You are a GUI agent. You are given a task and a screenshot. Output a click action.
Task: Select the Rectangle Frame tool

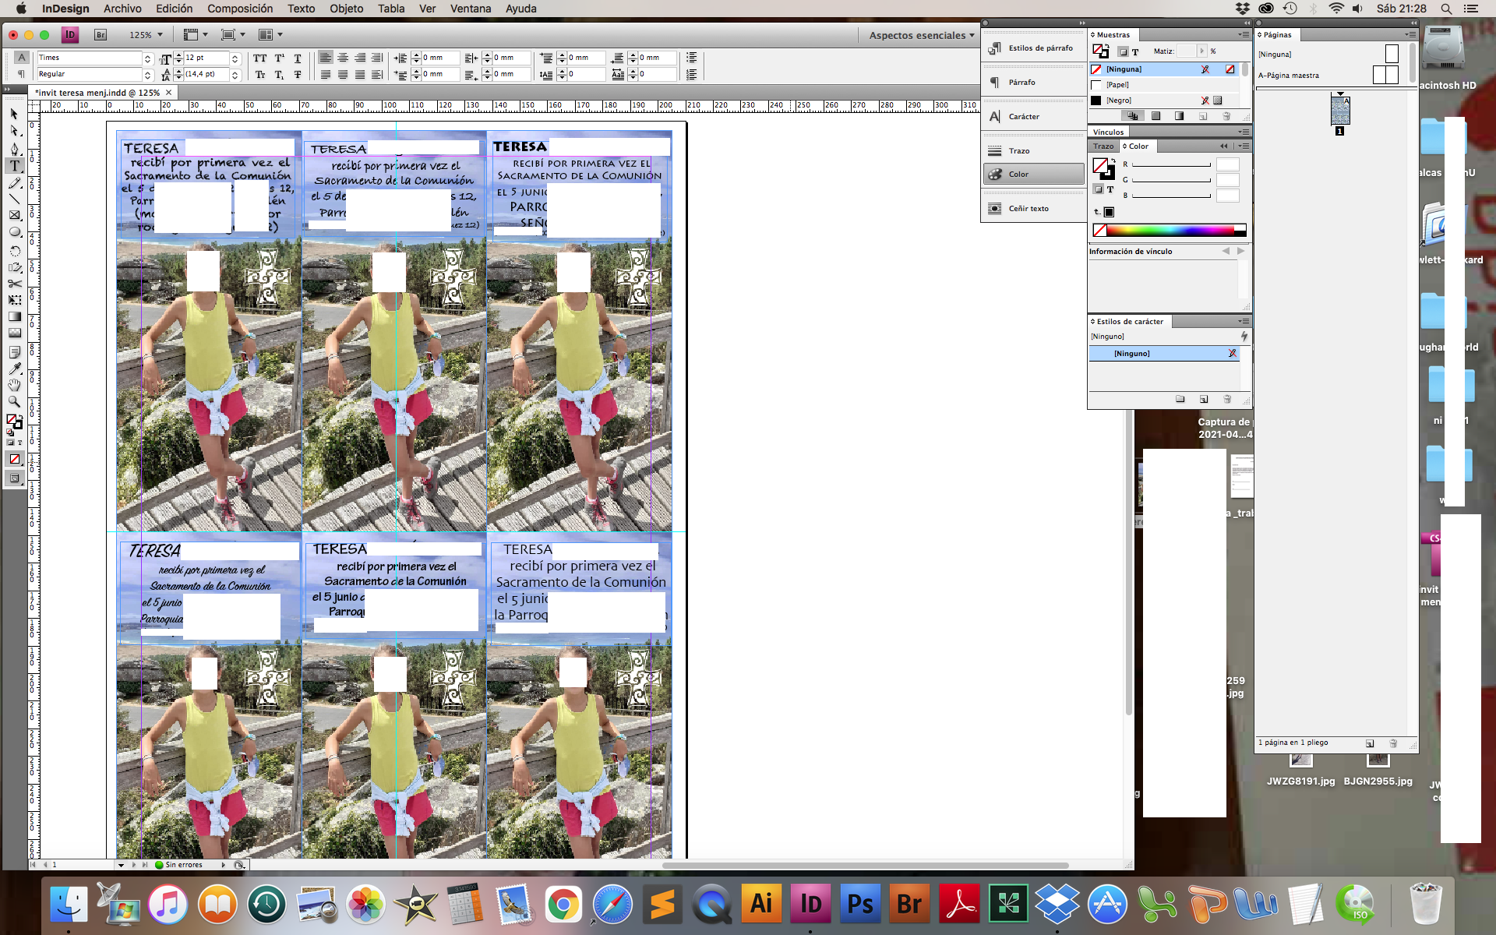point(14,215)
